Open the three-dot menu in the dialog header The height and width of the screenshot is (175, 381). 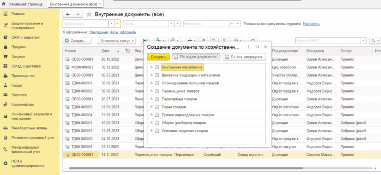point(249,47)
